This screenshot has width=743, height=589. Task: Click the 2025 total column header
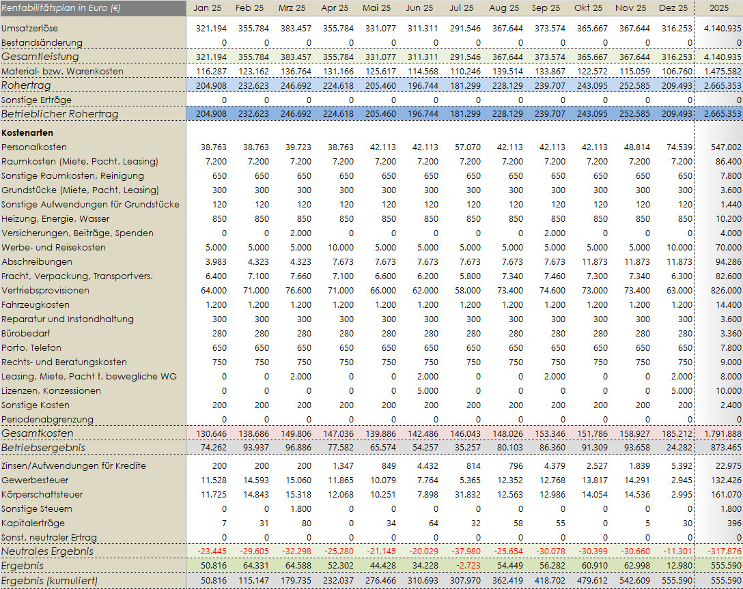point(719,8)
